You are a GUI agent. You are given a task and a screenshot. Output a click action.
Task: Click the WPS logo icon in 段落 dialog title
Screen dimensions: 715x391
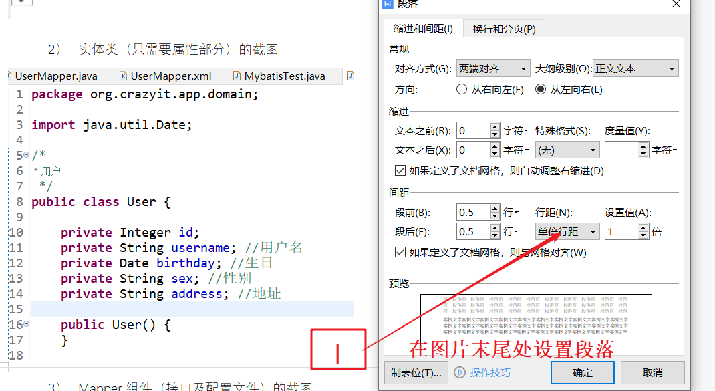pos(387,3)
